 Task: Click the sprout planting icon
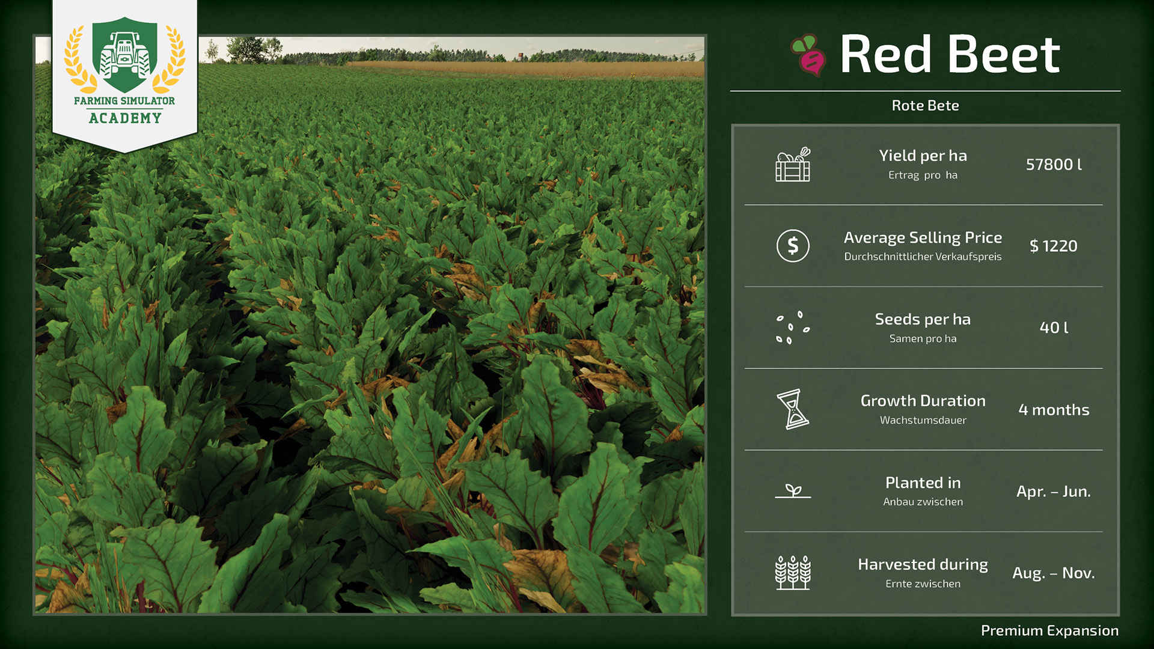tap(793, 491)
